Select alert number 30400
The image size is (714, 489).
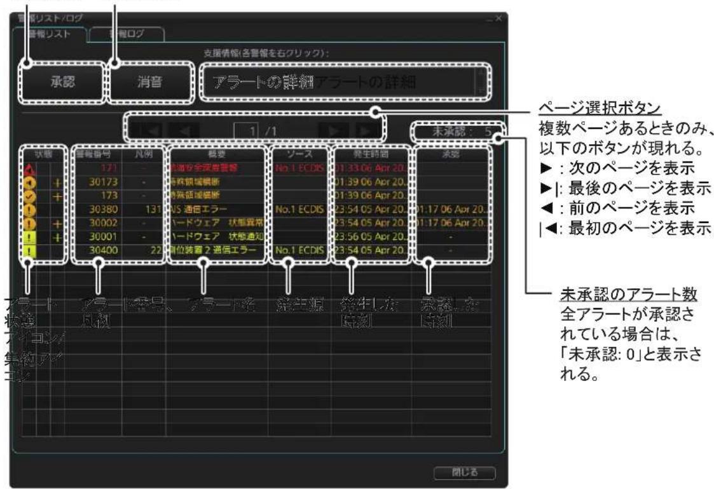(103, 250)
